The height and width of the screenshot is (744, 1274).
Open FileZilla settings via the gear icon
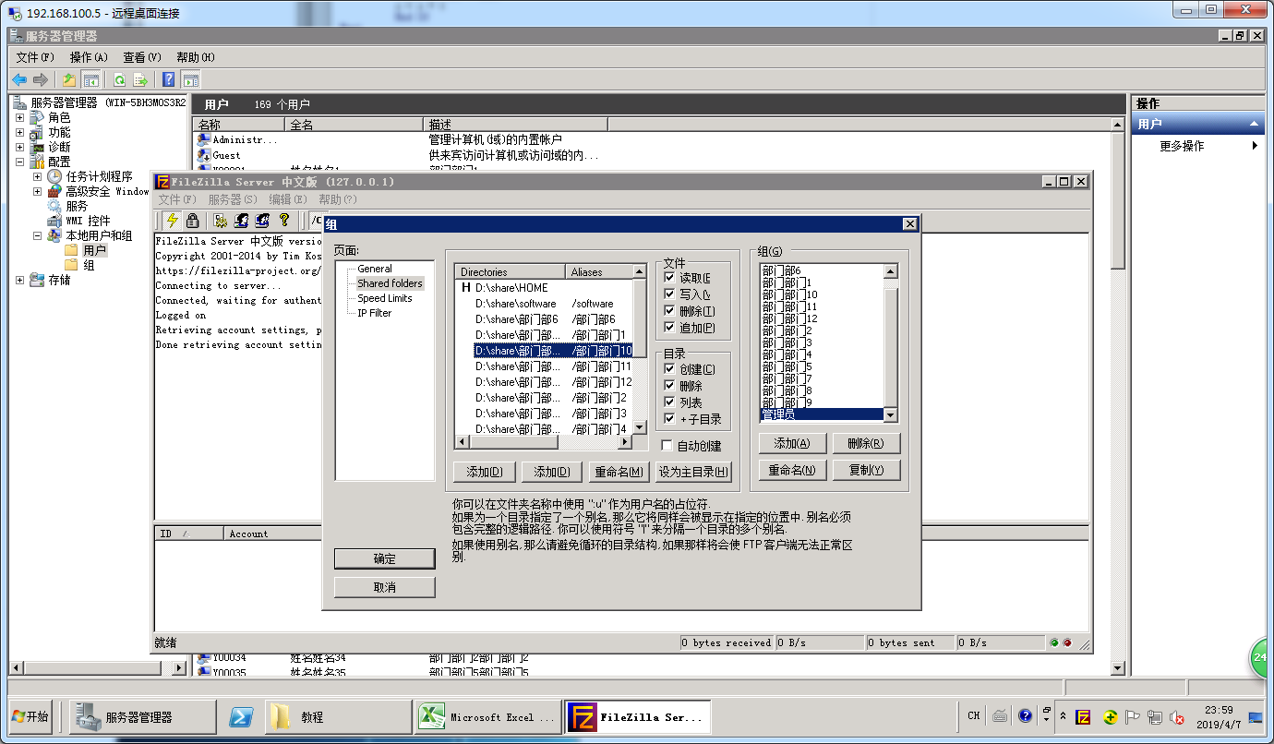(221, 220)
